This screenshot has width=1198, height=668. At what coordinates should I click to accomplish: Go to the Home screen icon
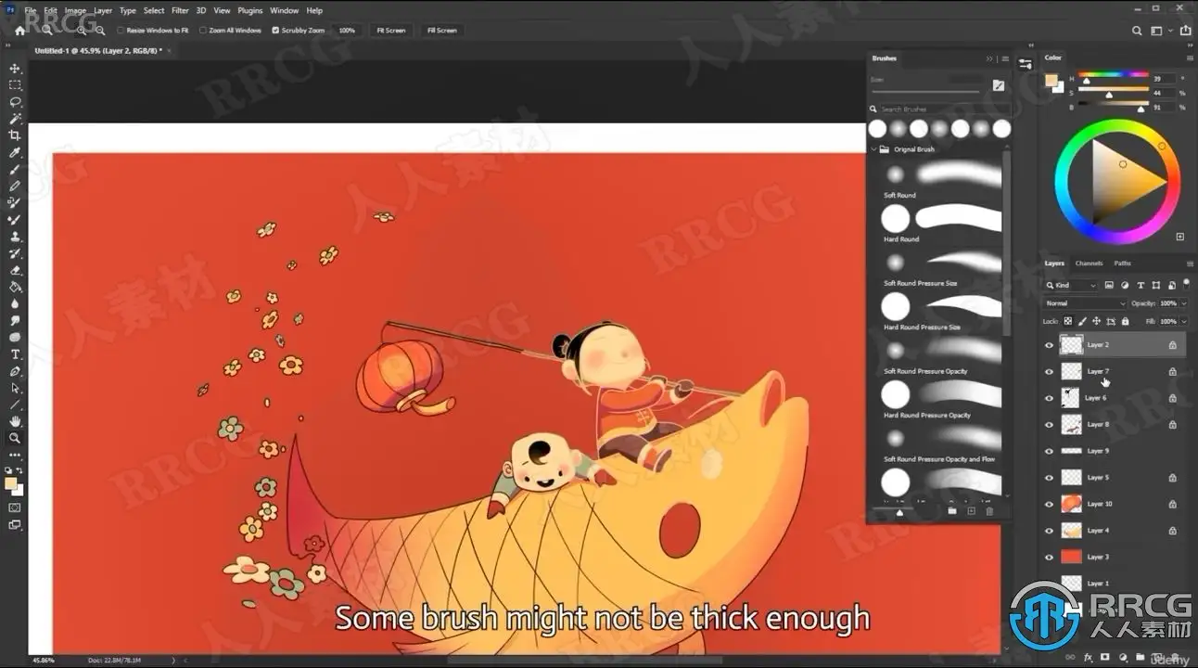point(20,31)
